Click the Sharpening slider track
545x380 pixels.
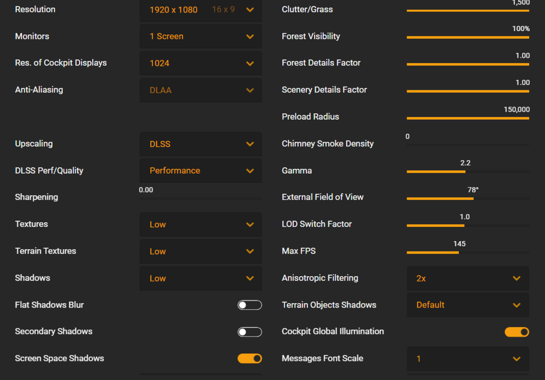pos(201,199)
